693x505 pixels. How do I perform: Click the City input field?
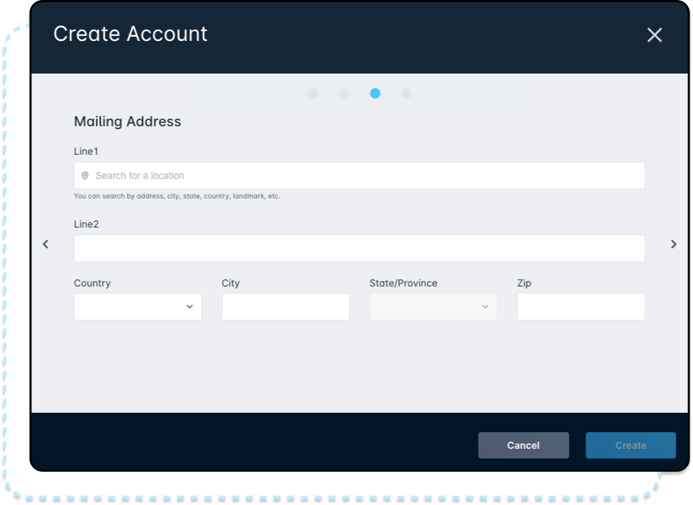286,307
